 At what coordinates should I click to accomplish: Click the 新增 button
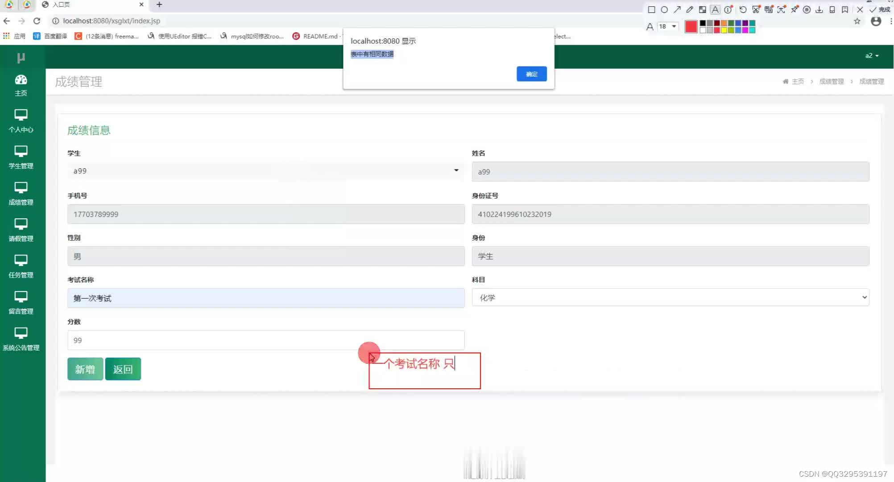[85, 369]
